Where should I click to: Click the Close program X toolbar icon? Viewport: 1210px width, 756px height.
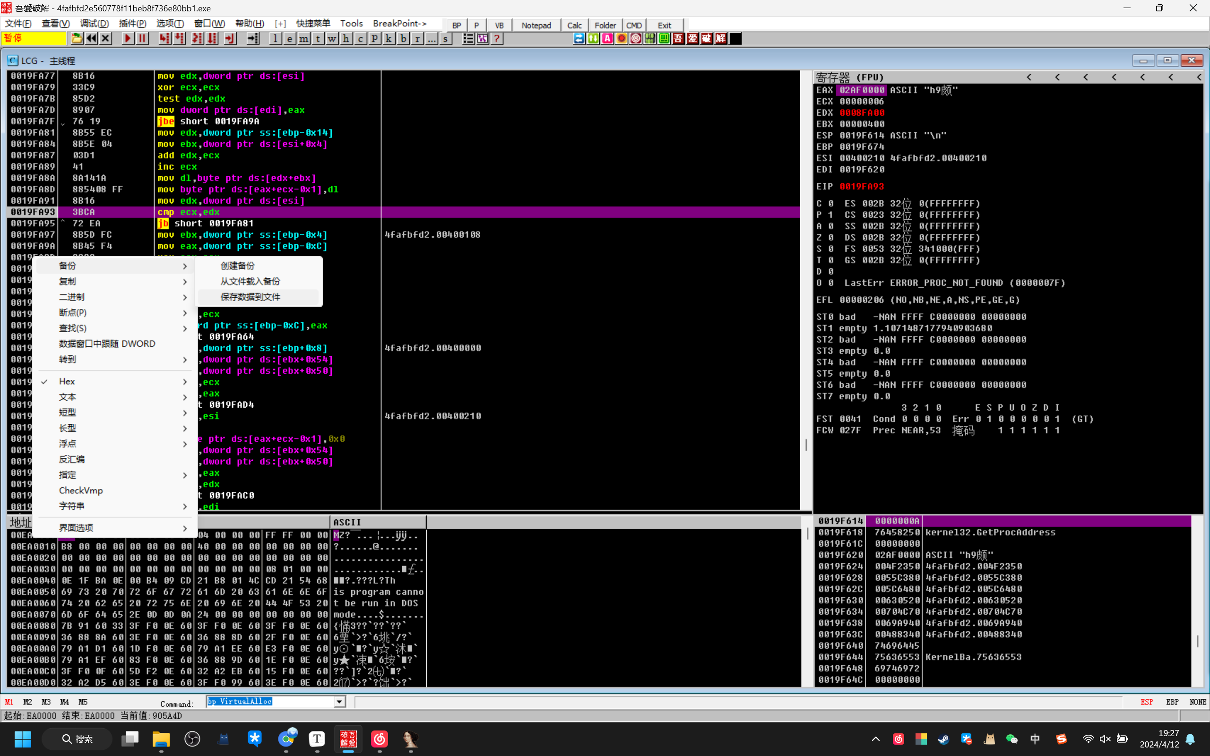coord(105,38)
